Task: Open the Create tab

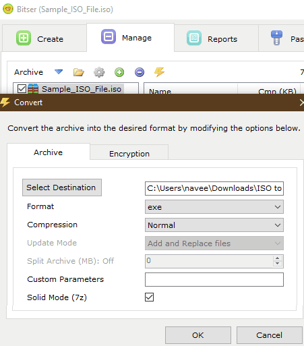Action: pos(44,38)
